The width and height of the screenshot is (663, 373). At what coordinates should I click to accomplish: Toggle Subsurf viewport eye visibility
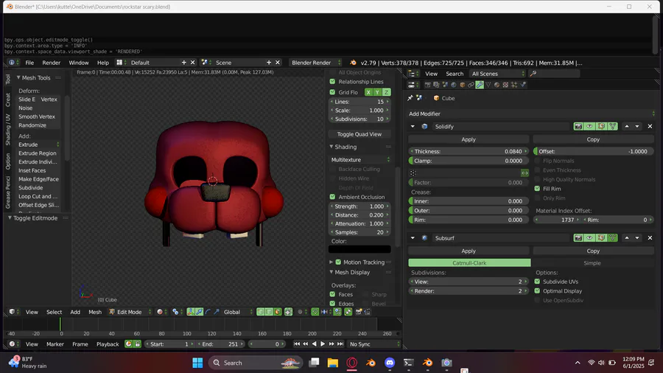[x=589, y=238]
